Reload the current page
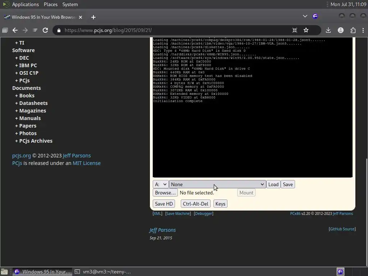Screen dimensions: 368x276 coord(45,30)
